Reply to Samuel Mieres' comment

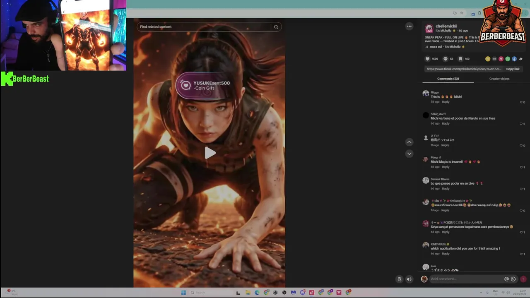pyautogui.click(x=446, y=189)
